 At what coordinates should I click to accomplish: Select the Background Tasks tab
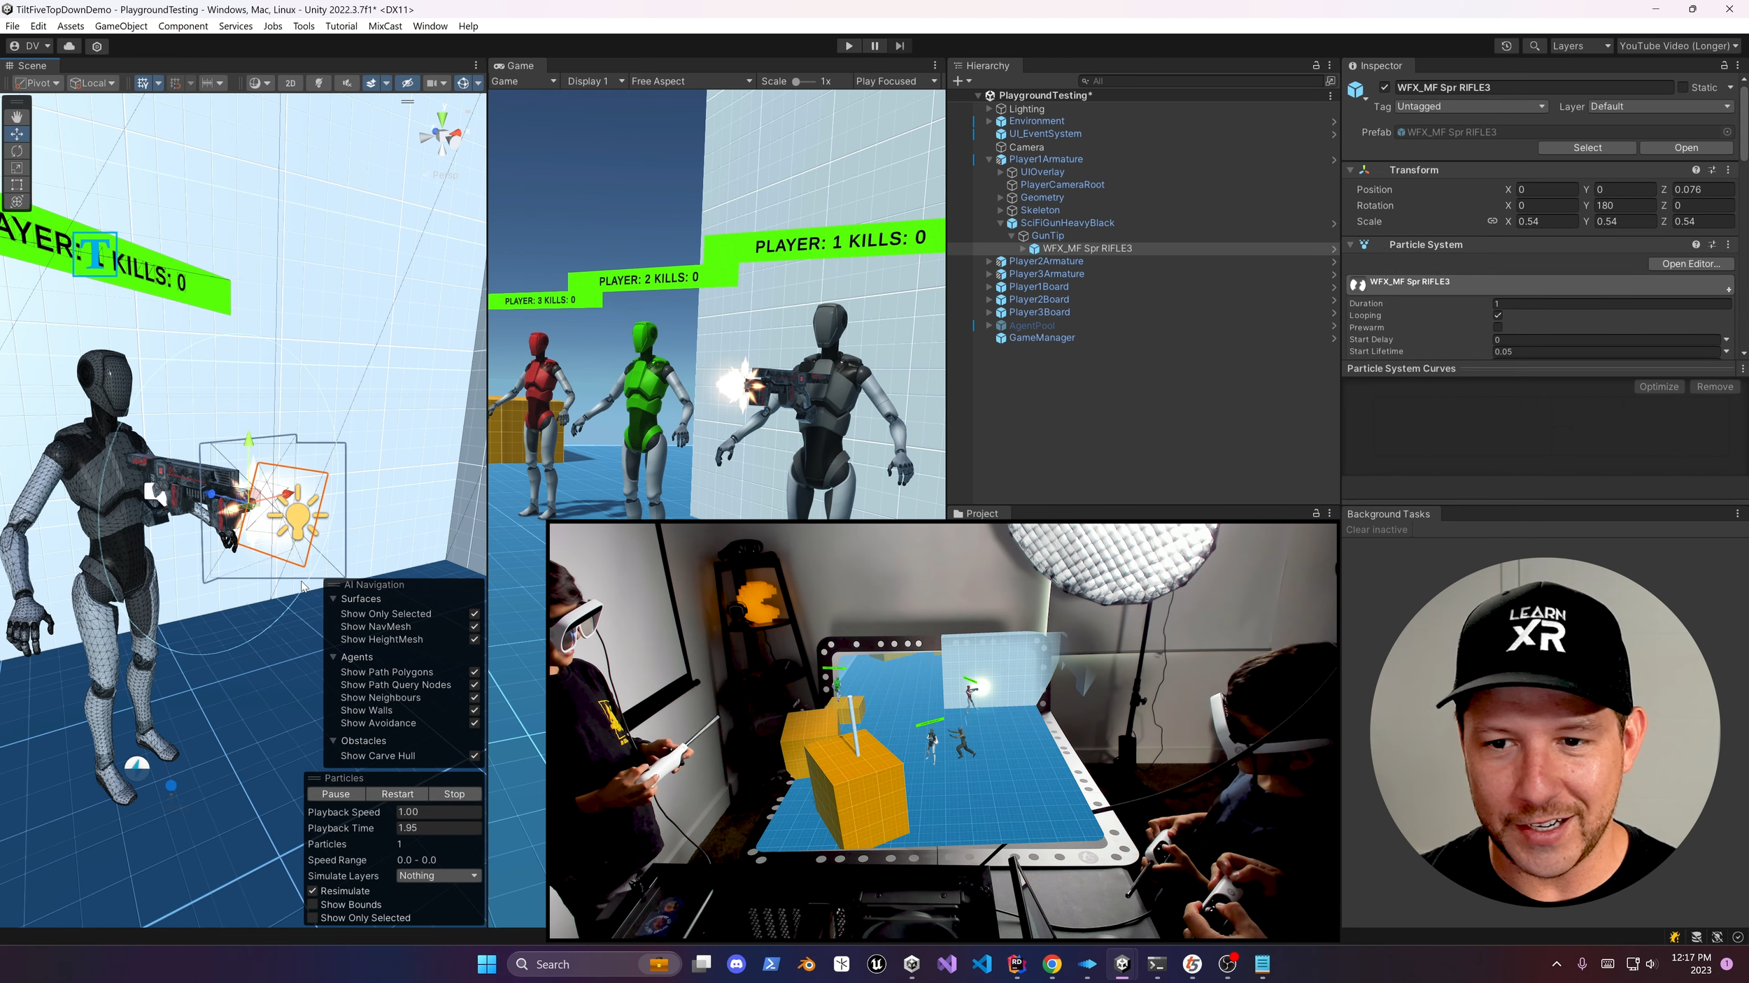(1388, 514)
